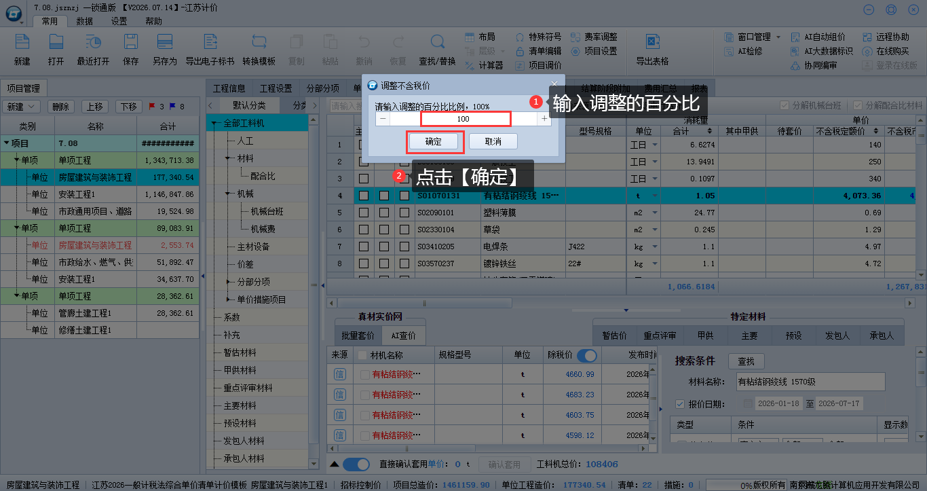
Task: Check the row checkbox for price 4683.23
Action: [365, 395]
